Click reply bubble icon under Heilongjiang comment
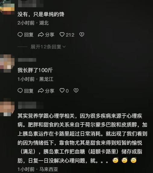Screen dimensions: 153x173 tap(20, 90)
